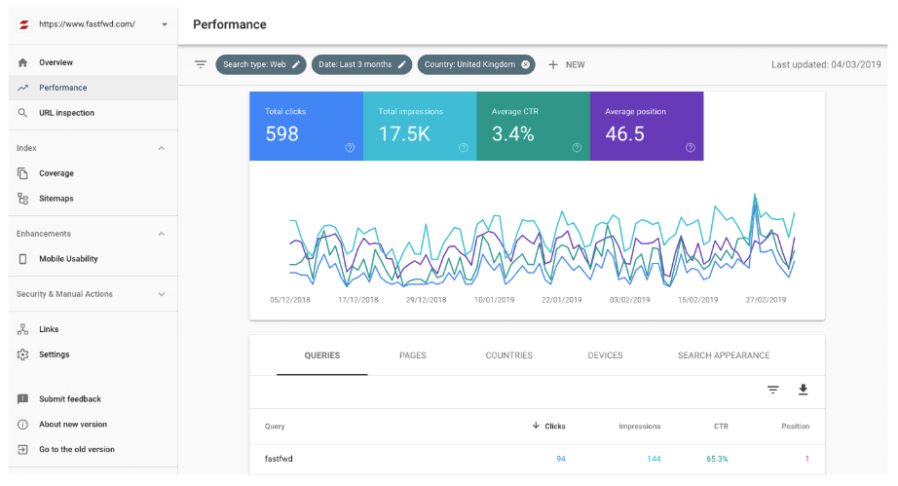
Task: Expand Security & Manual Actions section
Action: 162,294
